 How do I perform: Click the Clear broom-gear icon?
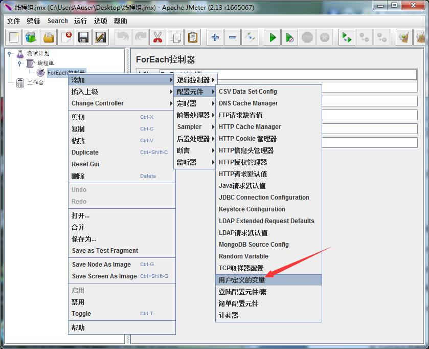404,37
